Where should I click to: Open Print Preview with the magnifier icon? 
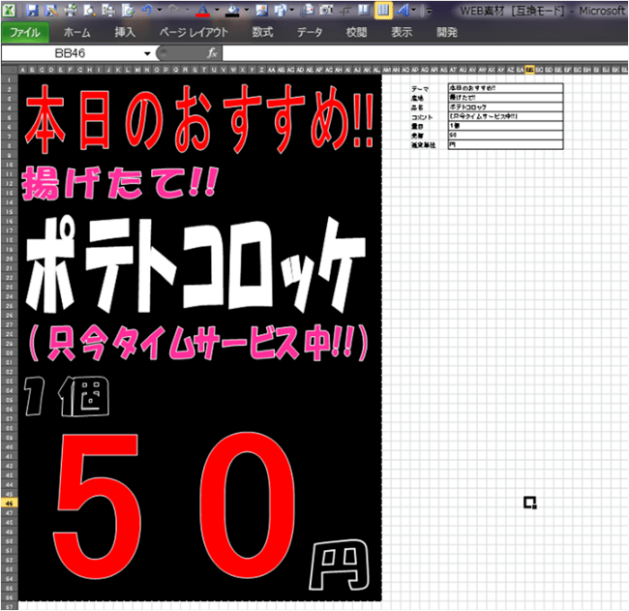tap(89, 10)
